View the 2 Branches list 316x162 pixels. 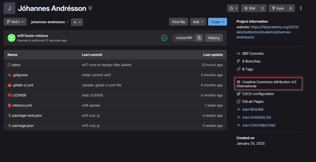pos(251,61)
